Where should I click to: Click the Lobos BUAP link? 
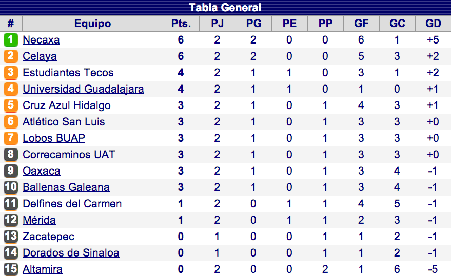pos(54,138)
